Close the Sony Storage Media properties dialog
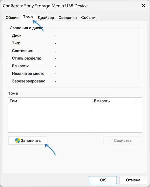The height and width of the screenshot is (187, 150). click(x=143, y=5)
